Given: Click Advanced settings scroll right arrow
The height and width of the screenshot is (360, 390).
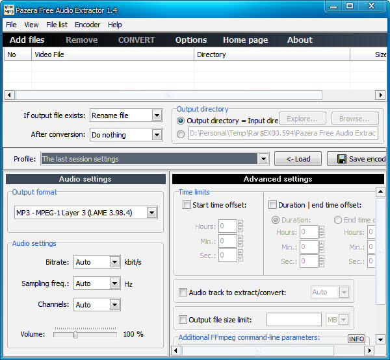Looking at the screenshot, I should click(x=369, y=350).
